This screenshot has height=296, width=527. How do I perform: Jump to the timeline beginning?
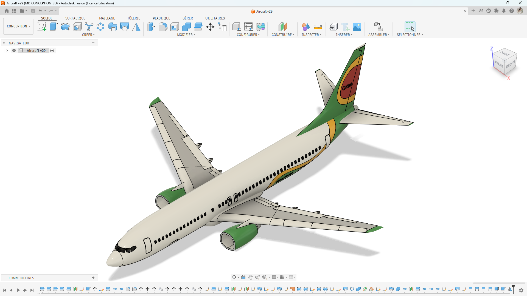click(4, 290)
